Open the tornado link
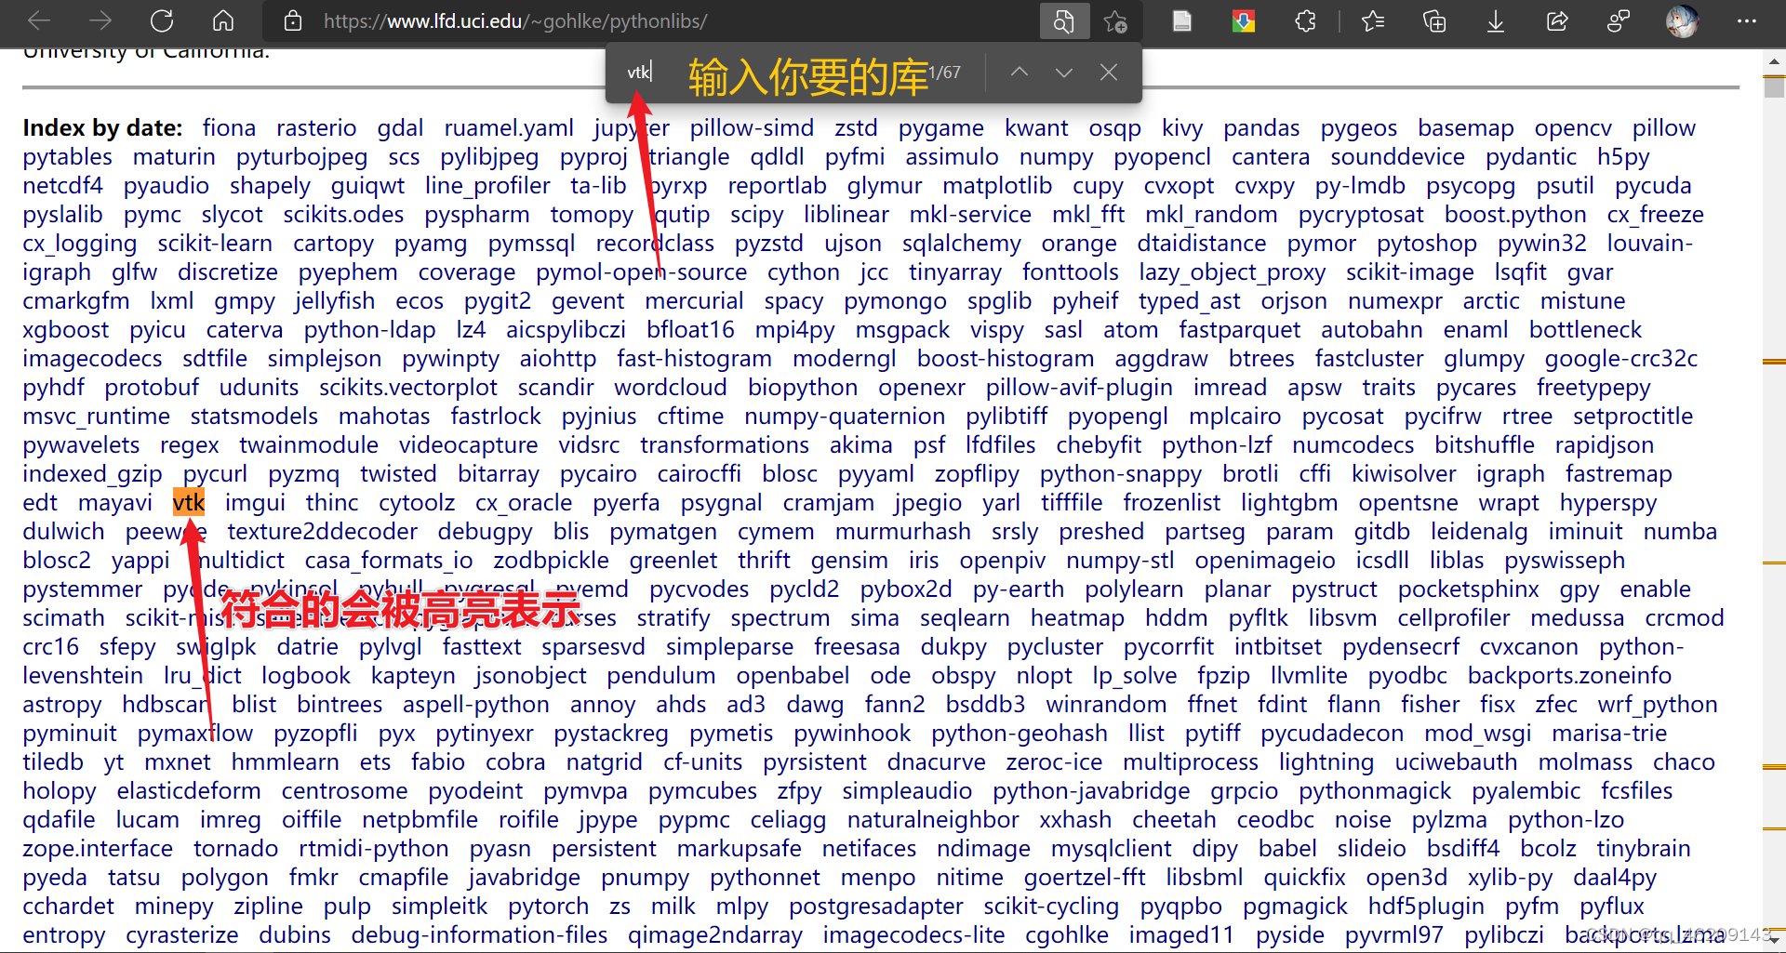The image size is (1786, 953). click(x=236, y=849)
